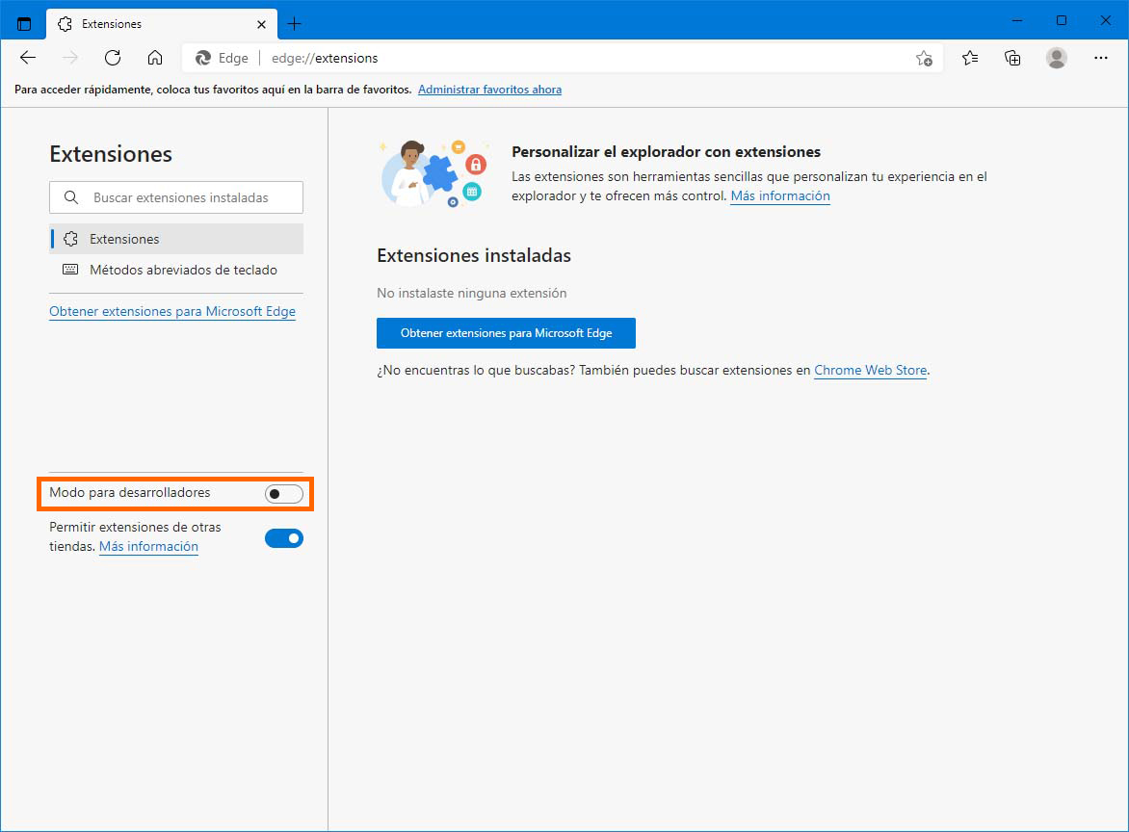
Task: Click the Edge logo in address bar
Action: (x=204, y=58)
